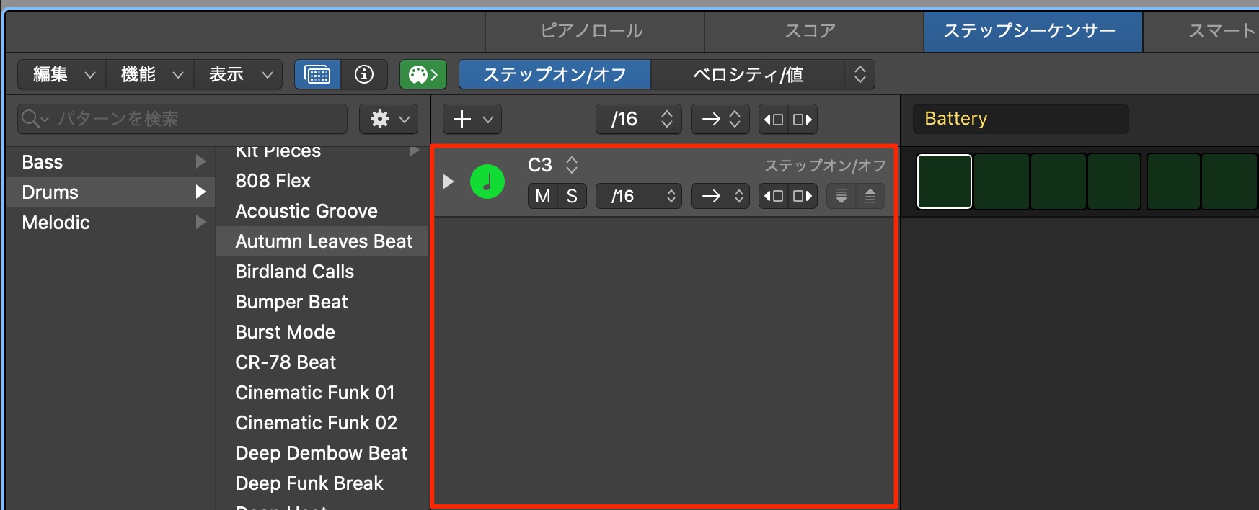Choose the Acoustic Groove pattern
This screenshot has height=510, width=1259.
[x=322, y=211]
